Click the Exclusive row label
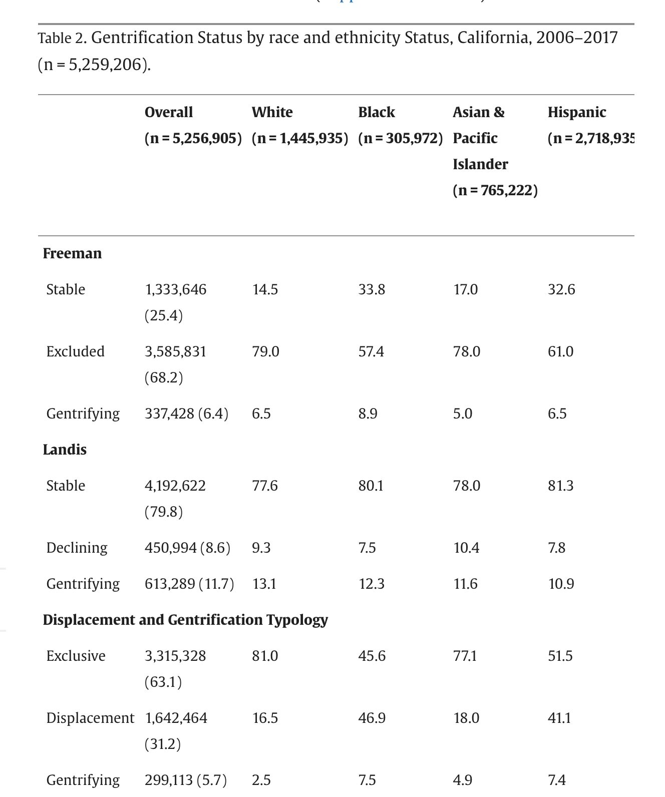Image resolution: width=665 pixels, height=797 pixels. pos(76,656)
